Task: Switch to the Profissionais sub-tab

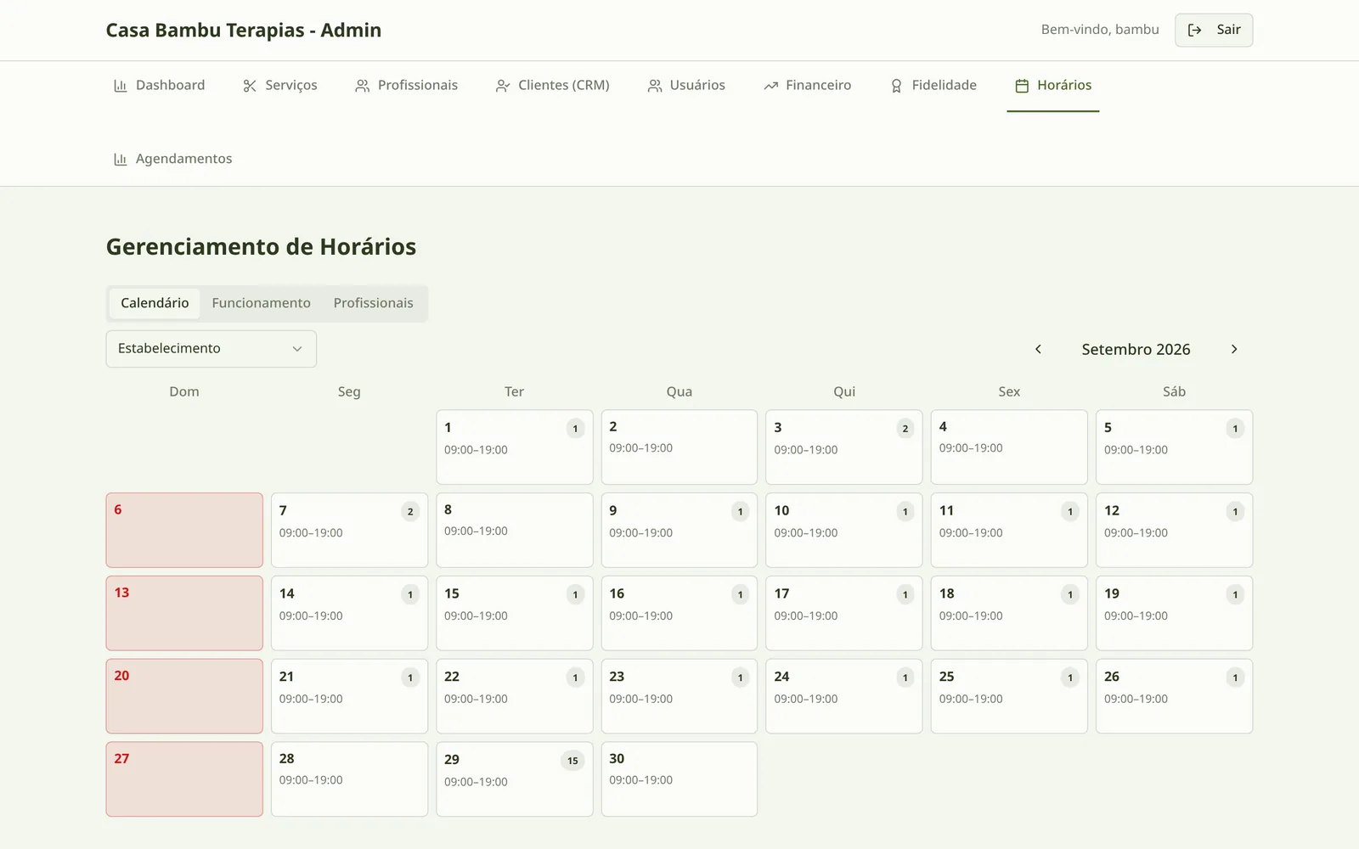Action: tap(373, 303)
